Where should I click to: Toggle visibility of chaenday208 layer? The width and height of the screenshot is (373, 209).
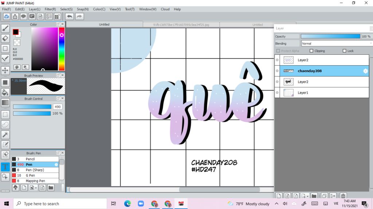277,71
